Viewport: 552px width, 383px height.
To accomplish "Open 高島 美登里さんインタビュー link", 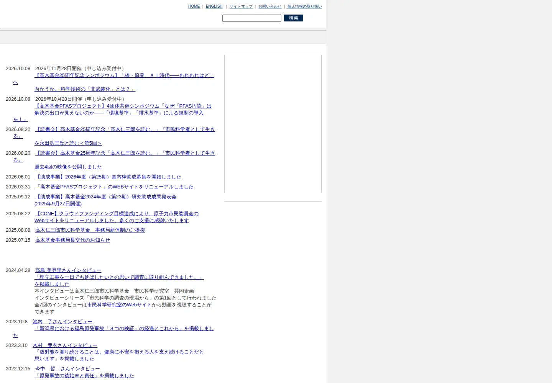I will (x=68, y=270).
